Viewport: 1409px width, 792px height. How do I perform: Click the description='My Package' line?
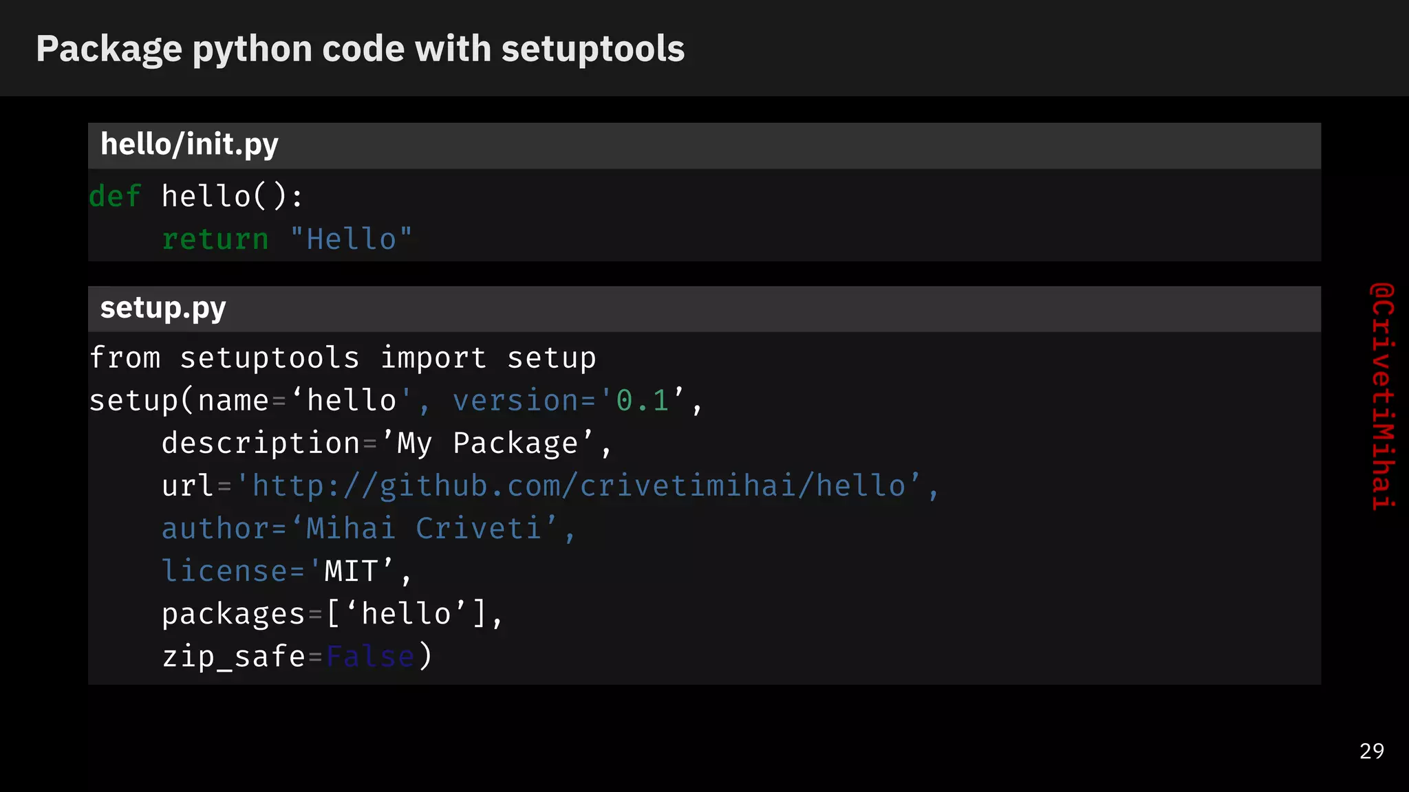click(386, 443)
